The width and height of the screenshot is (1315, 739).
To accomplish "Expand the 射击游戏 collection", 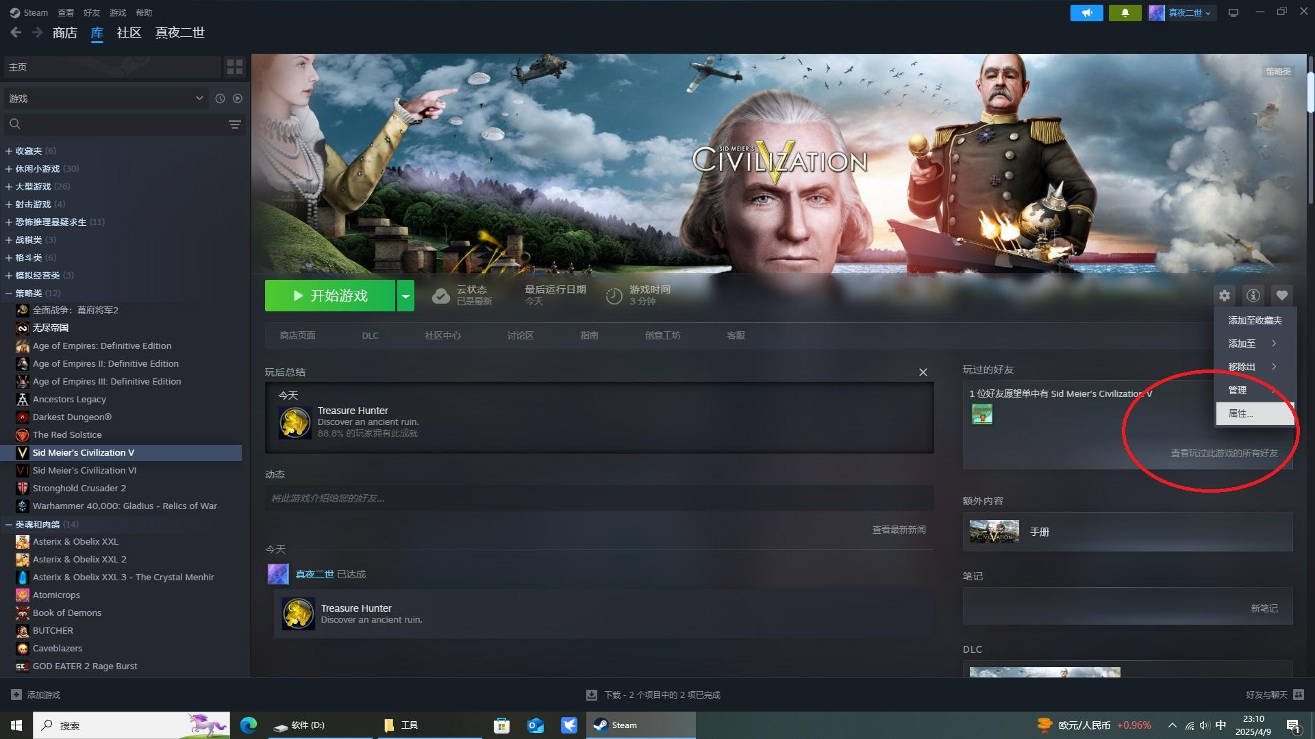I will [x=9, y=205].
